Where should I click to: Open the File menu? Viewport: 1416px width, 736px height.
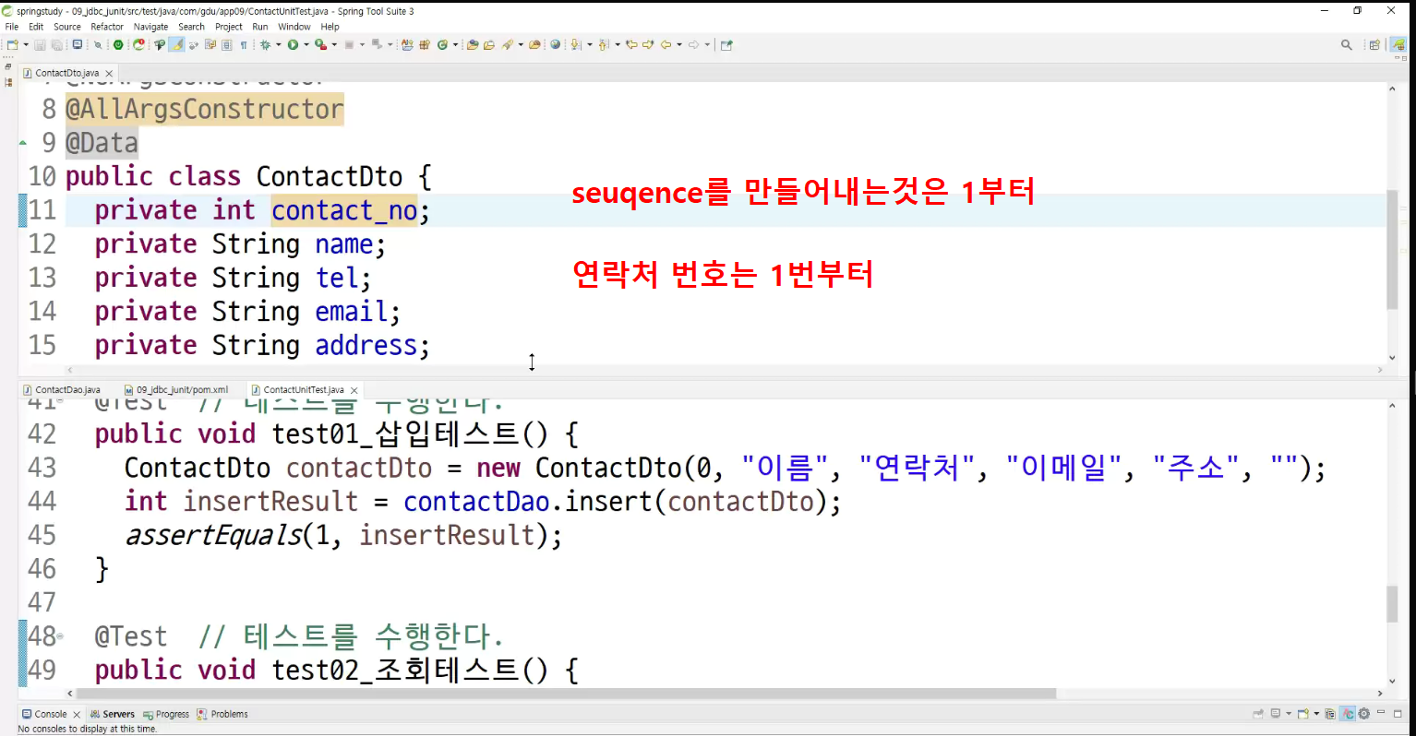tap(12, 27)
